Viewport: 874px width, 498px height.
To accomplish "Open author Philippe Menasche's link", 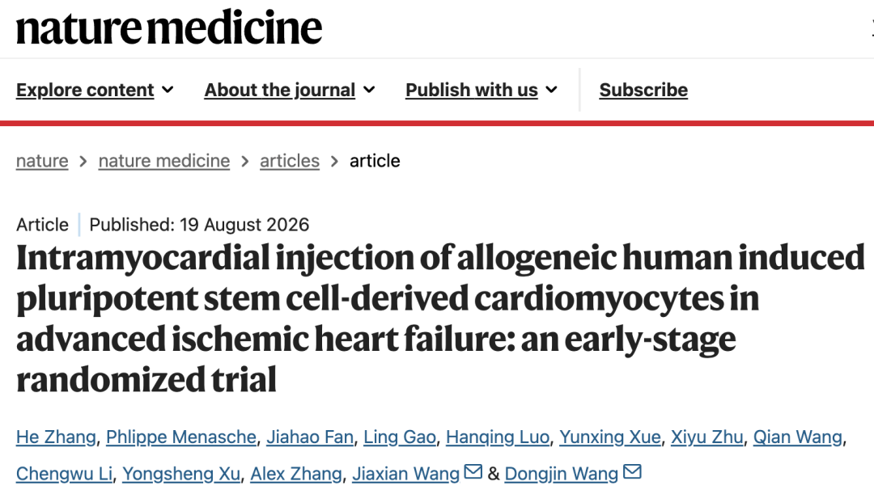I will pos(181,437).
